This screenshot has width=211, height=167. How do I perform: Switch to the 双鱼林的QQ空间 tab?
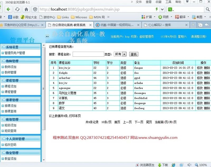point(22,25)
